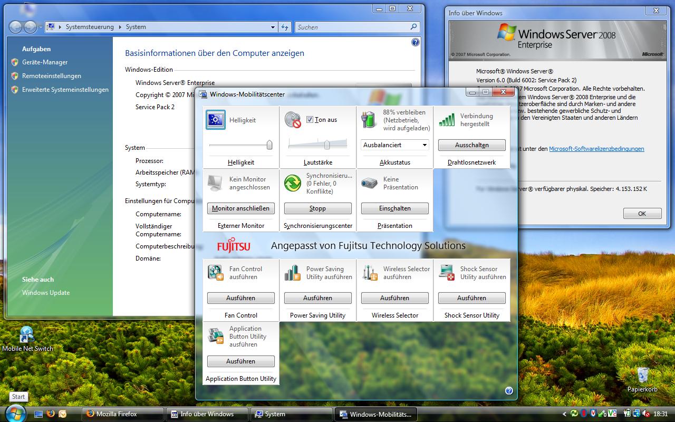This screenshot has height=422, width=675.
Task: Select the Papierkorb desktop icon
Action: pos(642,380)
